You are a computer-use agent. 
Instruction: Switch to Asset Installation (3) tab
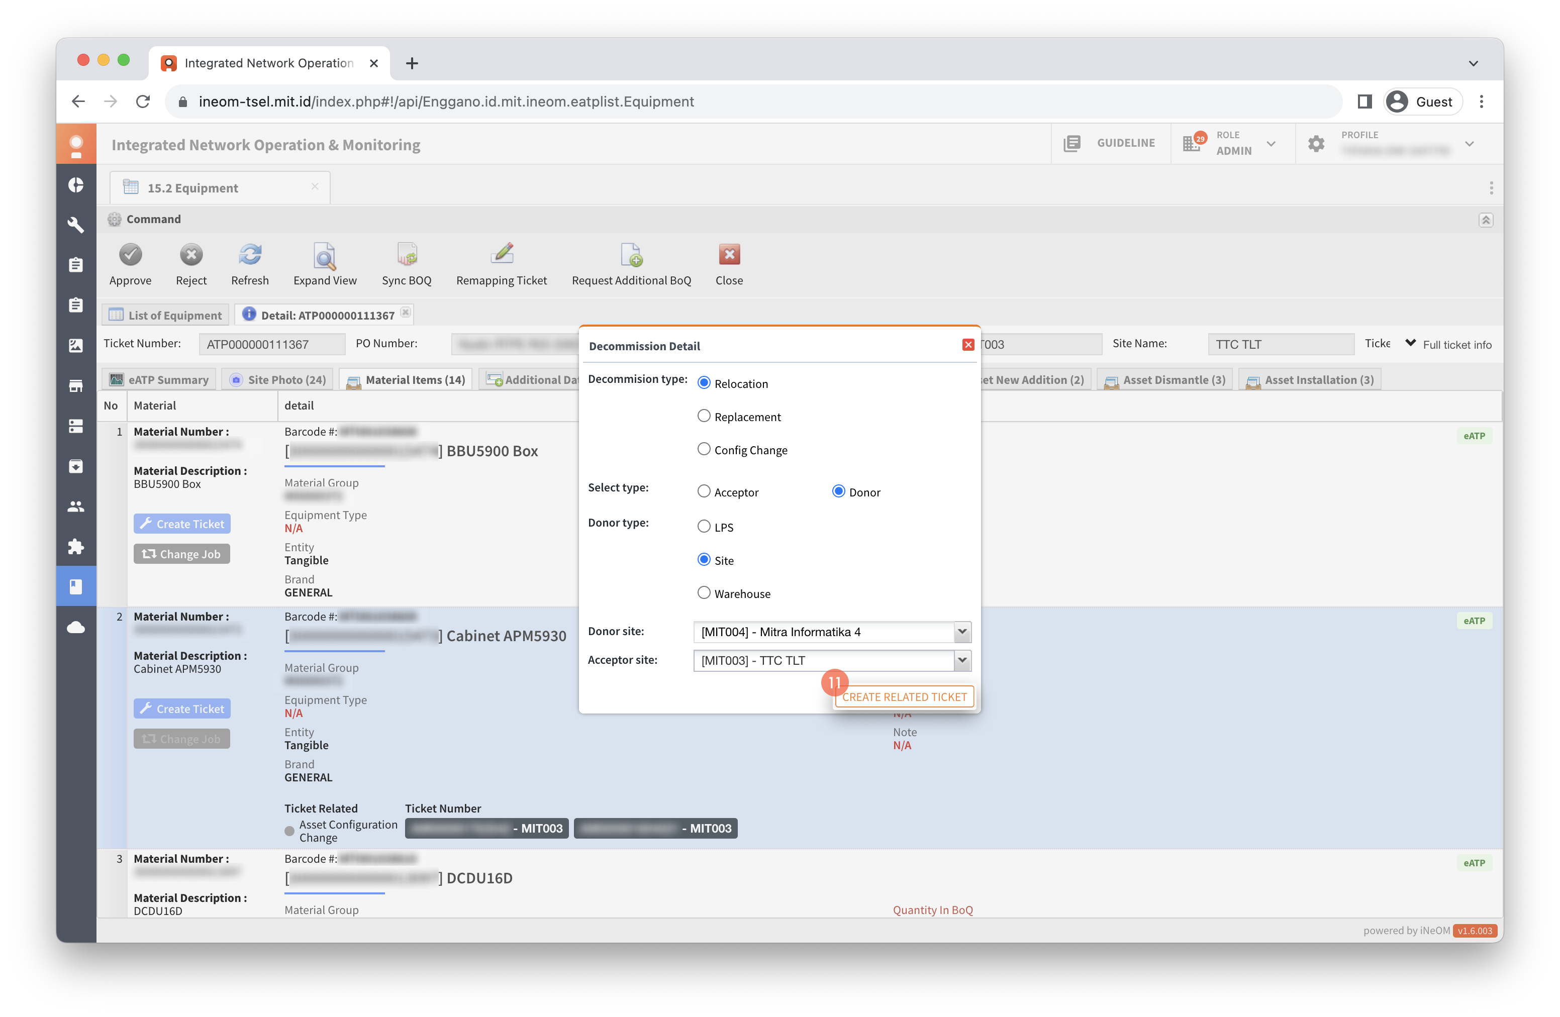pos(1310,380)
